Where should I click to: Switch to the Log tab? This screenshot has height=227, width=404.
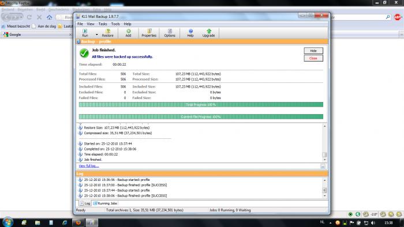pos(85,203)
